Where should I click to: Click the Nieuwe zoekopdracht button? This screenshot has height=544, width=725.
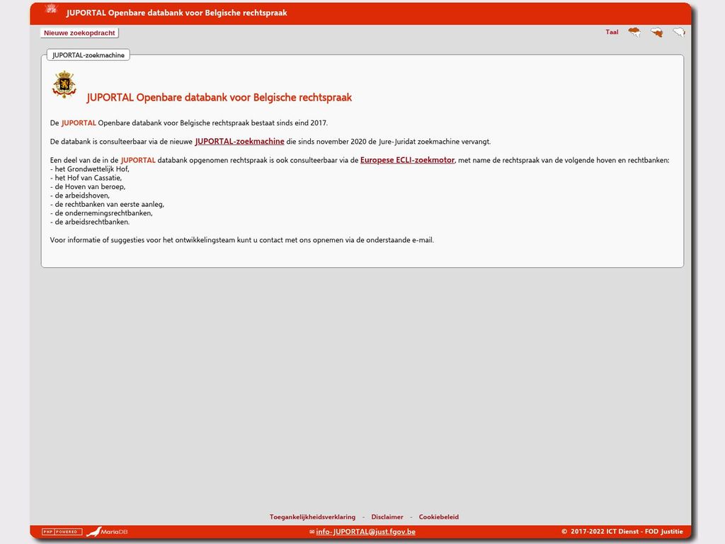coord(79,33)
